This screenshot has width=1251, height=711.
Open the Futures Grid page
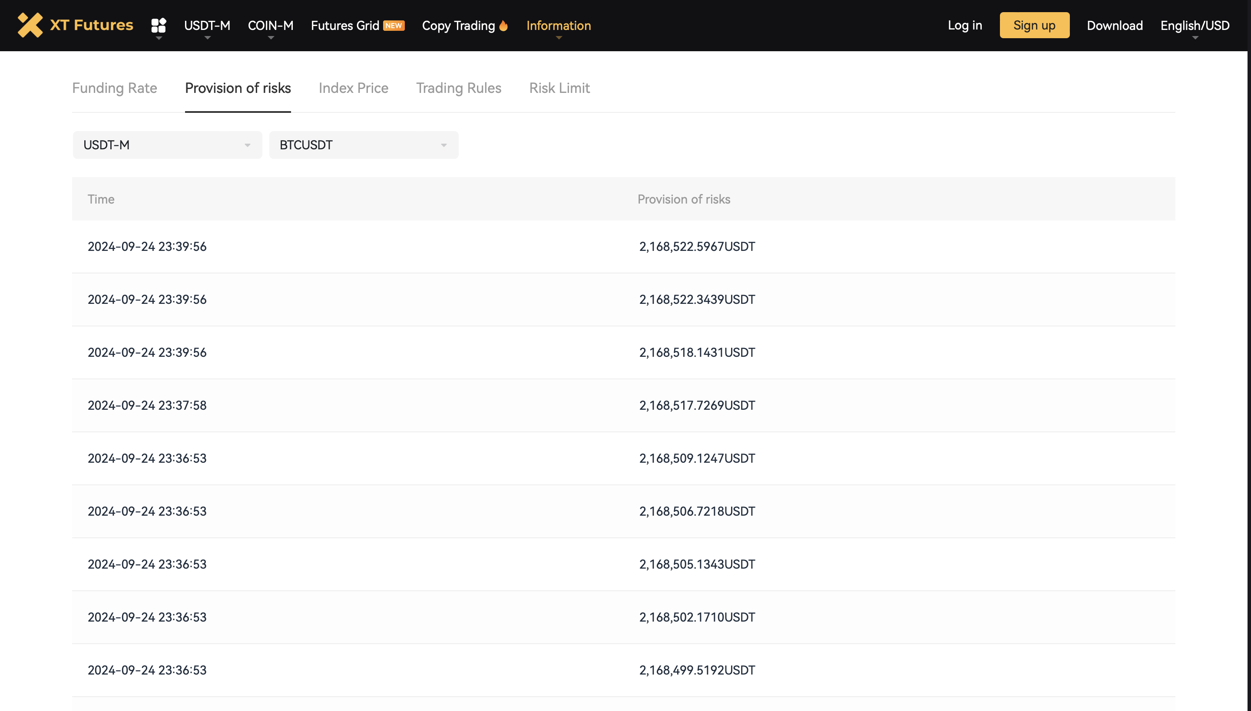coord(345,25)
